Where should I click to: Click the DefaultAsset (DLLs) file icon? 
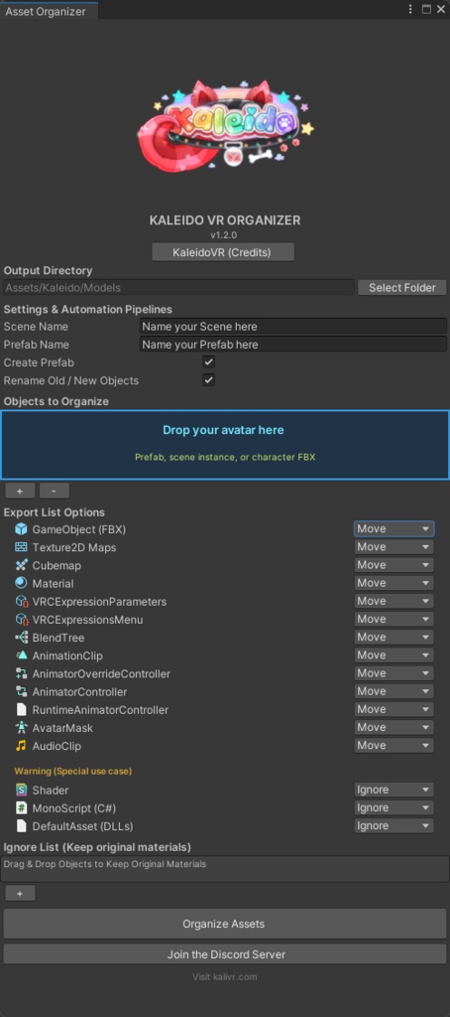[22, 825]
